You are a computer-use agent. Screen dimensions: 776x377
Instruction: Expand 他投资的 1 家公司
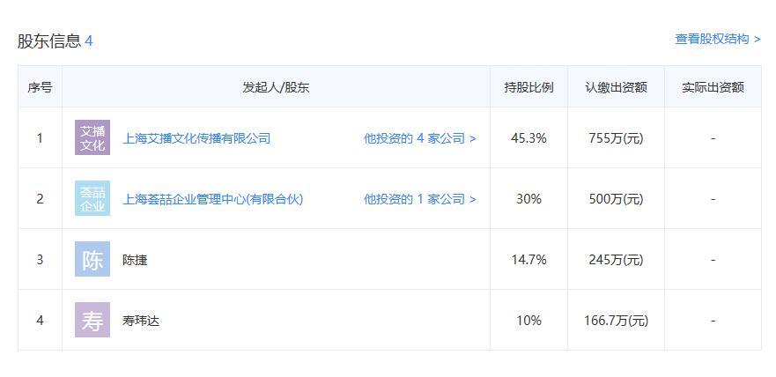419,199
